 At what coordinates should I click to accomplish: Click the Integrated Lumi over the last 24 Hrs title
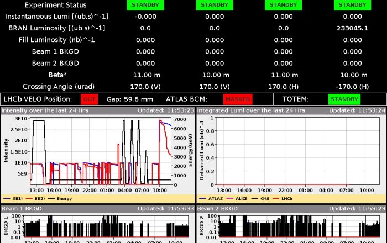[251, 110]
